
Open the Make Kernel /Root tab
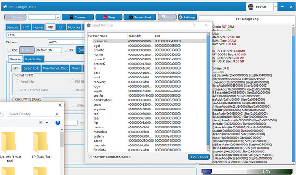[55, 68]
